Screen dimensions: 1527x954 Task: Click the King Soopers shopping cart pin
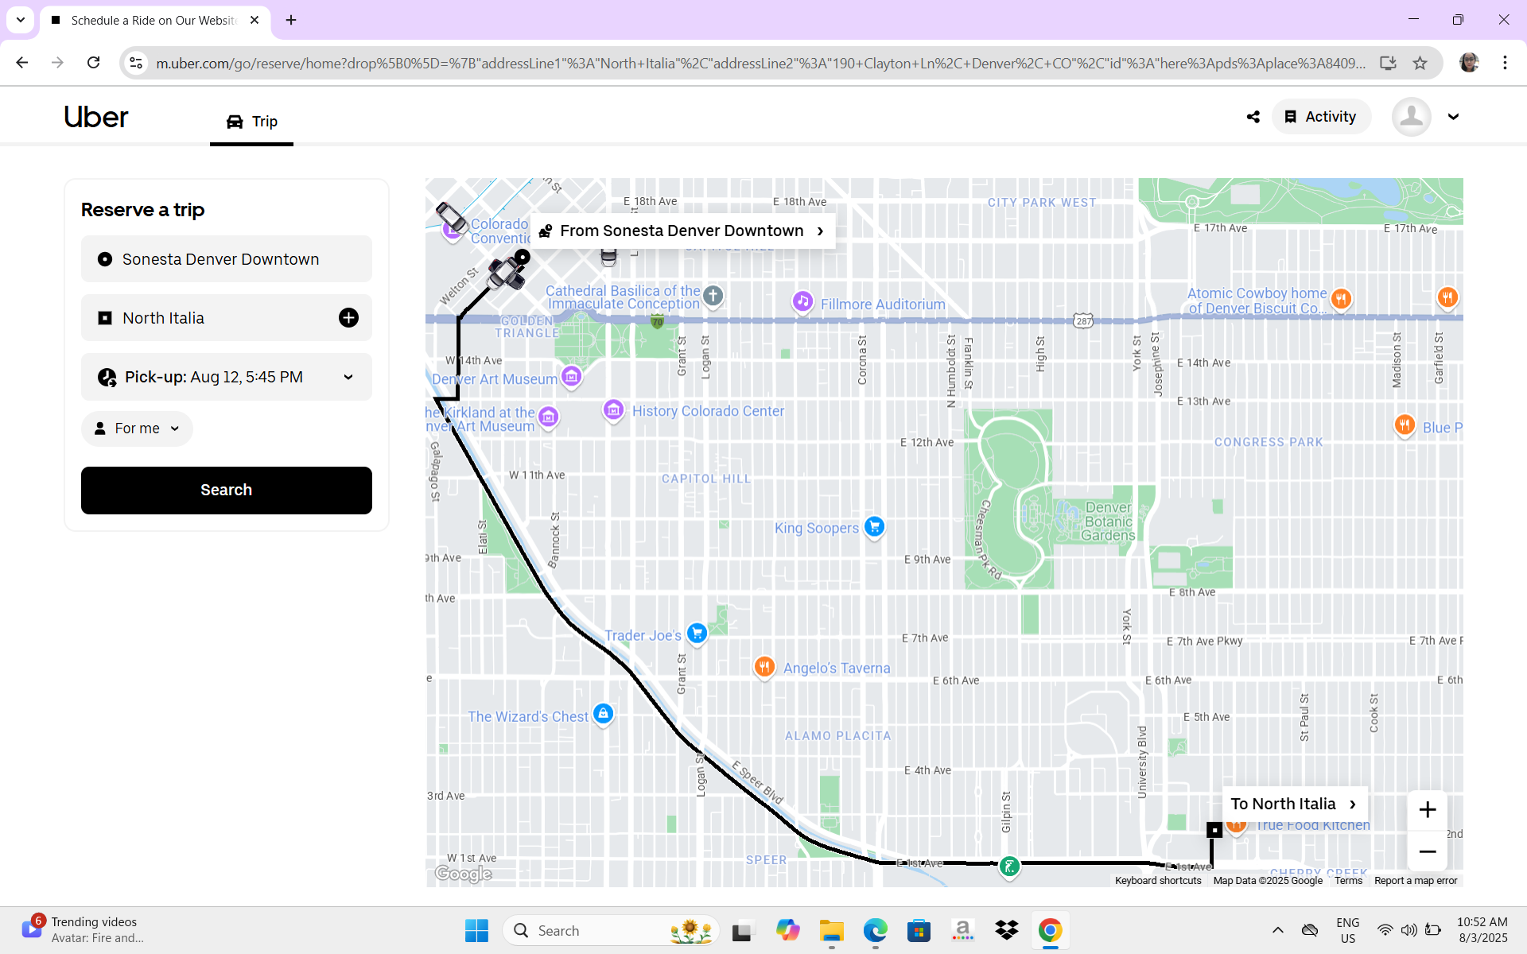[x=874, y=526]
